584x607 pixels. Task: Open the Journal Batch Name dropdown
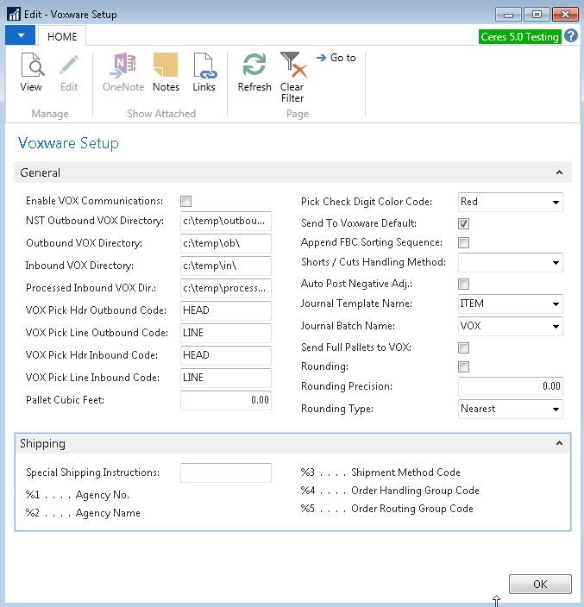(x=555, y=327)
